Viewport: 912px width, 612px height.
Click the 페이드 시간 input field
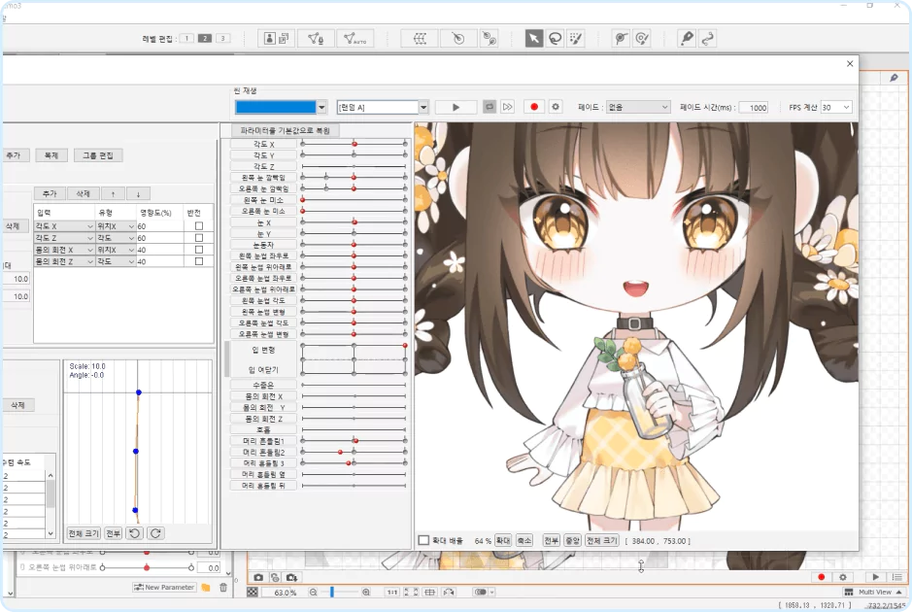[x=754, y=108]
